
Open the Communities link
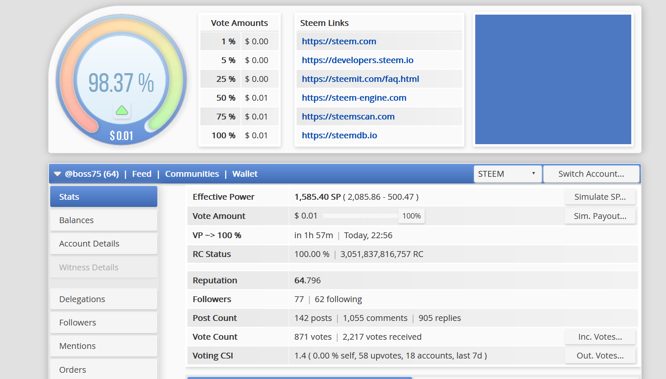[192, 174]
